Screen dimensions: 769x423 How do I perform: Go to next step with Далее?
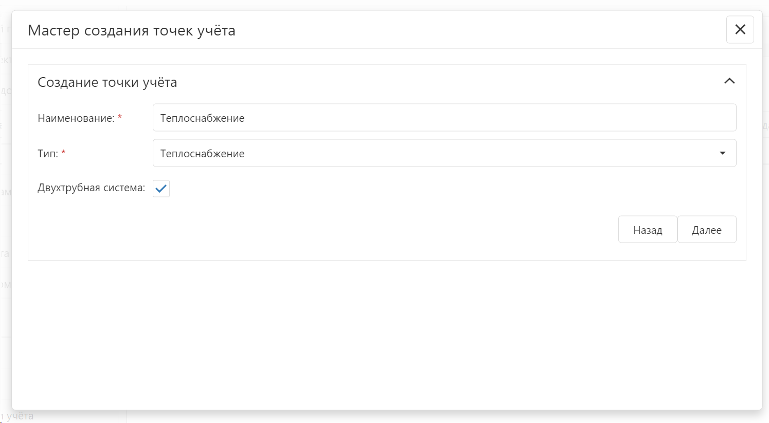pos(706,230)
